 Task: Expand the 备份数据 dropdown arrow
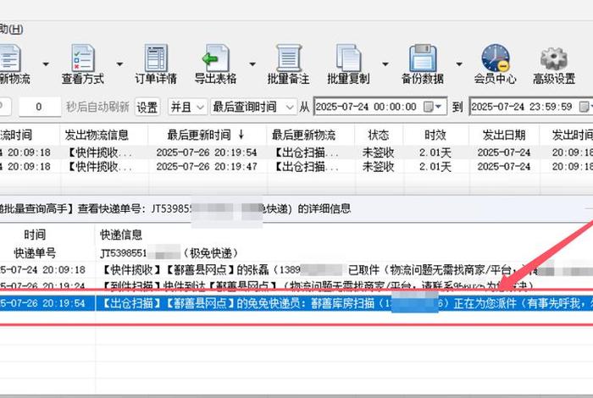pyautogui.click(x=459, y=64)
